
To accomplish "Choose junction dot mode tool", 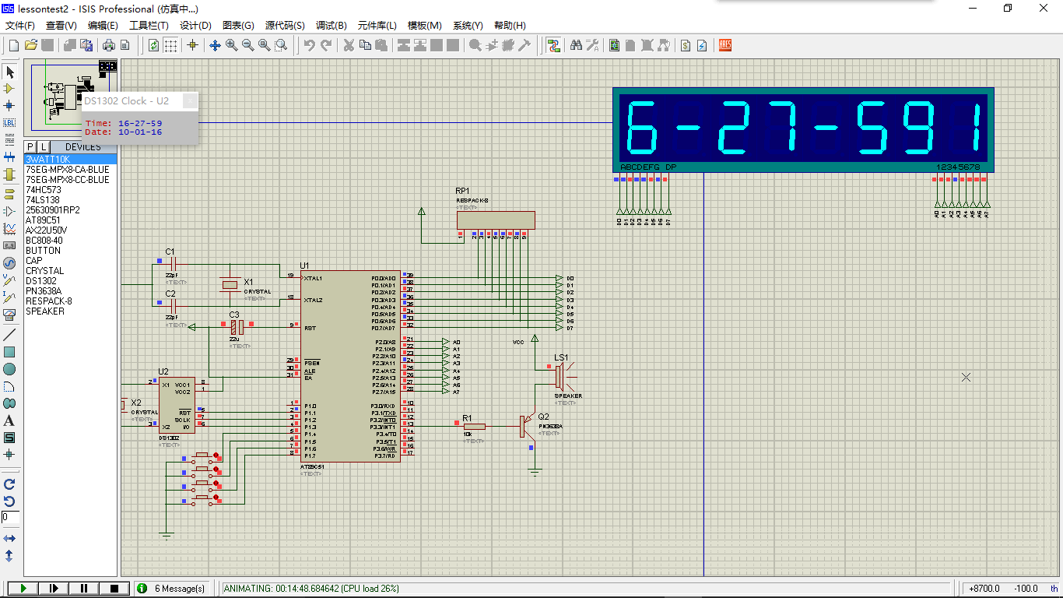I will coord(9,105).
